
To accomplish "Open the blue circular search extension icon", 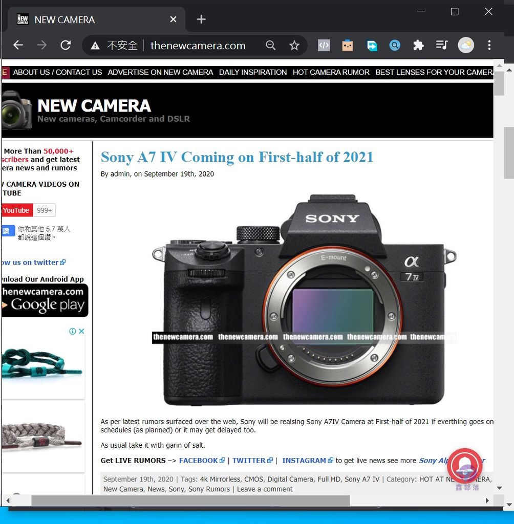I will coord(395,45).
